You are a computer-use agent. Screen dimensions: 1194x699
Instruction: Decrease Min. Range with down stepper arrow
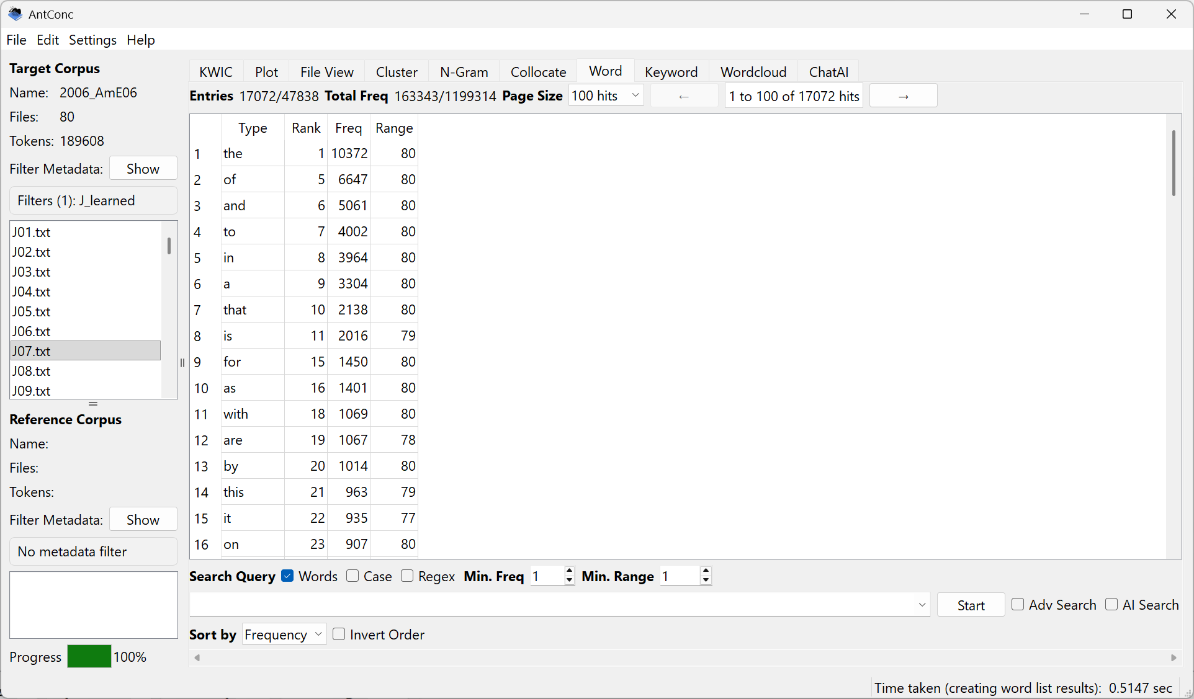(x=706, y=581)
